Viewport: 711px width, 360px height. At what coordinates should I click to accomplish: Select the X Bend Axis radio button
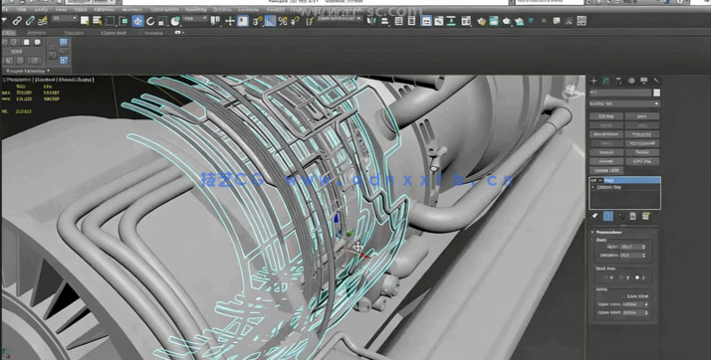[x=606, y=277]
